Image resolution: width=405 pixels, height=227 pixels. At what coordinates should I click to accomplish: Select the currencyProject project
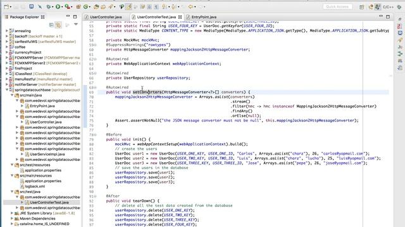coord(28,52)
